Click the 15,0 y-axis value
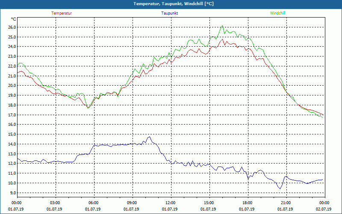The height and width of the screenshot is (214, 342). pos(12,134)
